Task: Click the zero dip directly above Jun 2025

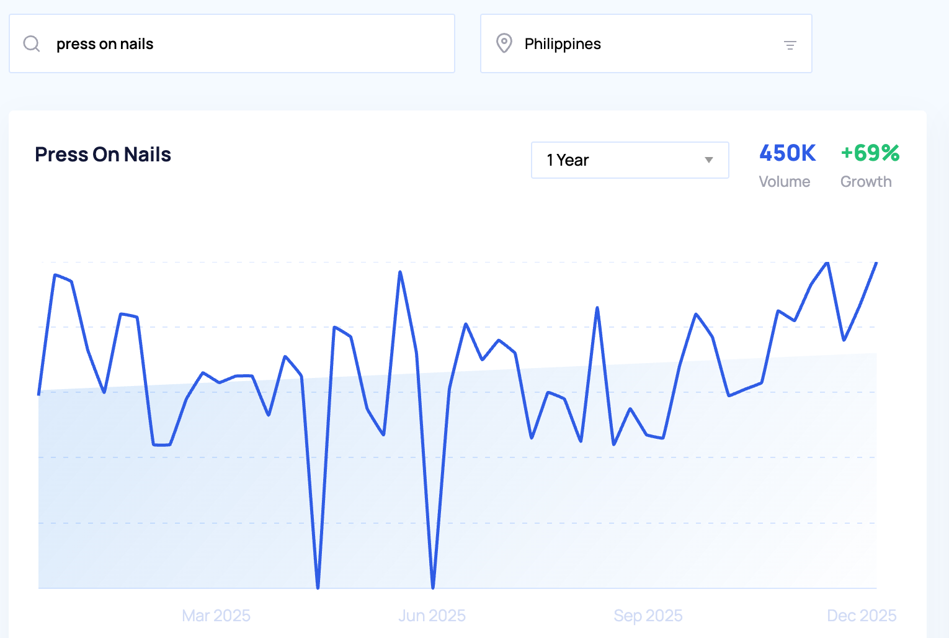Action: click(x=433, y=586)
